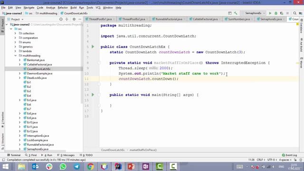Click CRLF line separator in status bar
Image resolution: width=304 pixels, height=171 pixels.
point(261,160)
